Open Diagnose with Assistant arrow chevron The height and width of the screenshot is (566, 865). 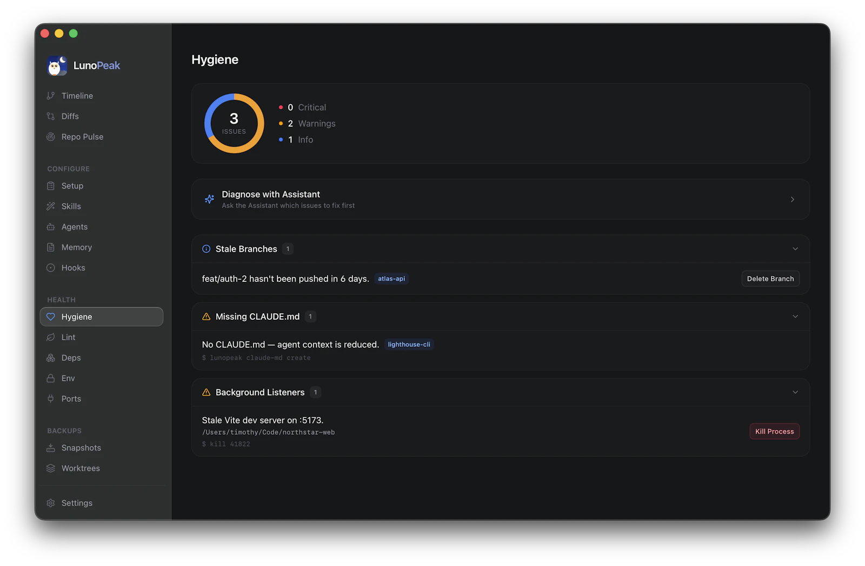(793, 199)
